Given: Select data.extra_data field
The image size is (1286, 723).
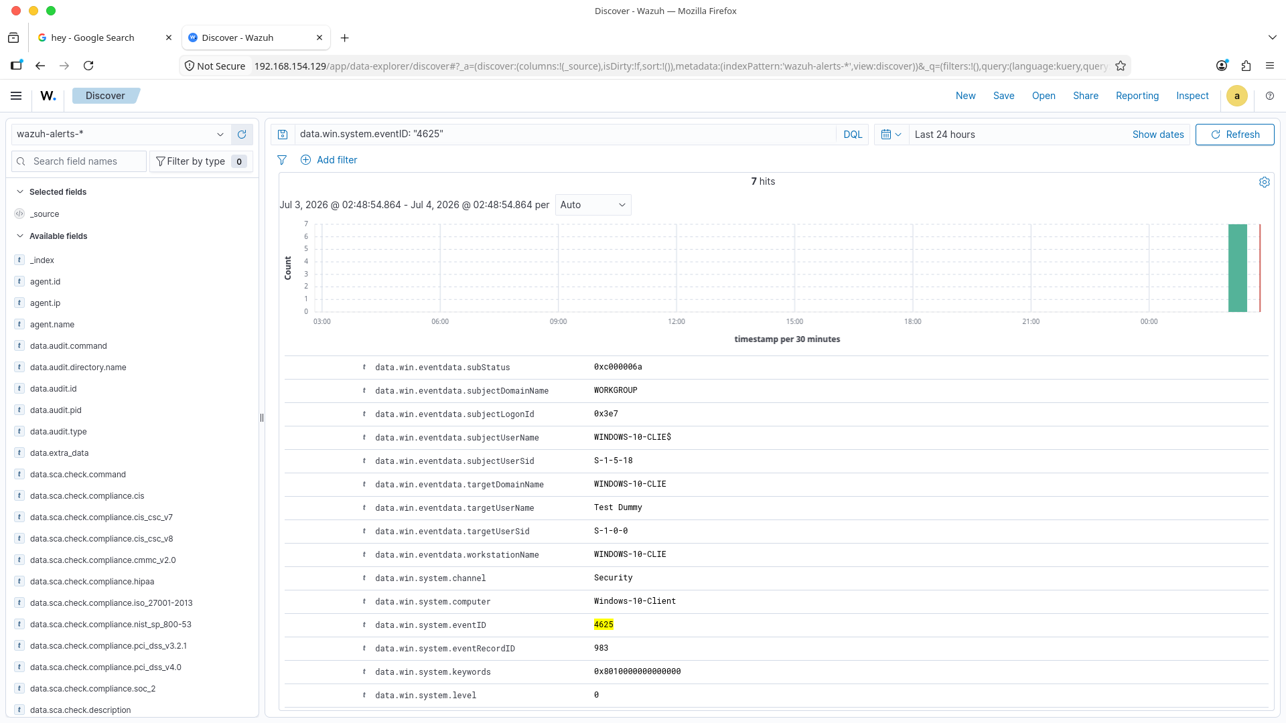Looking at the screenshot, I should (x=59, y=453).
